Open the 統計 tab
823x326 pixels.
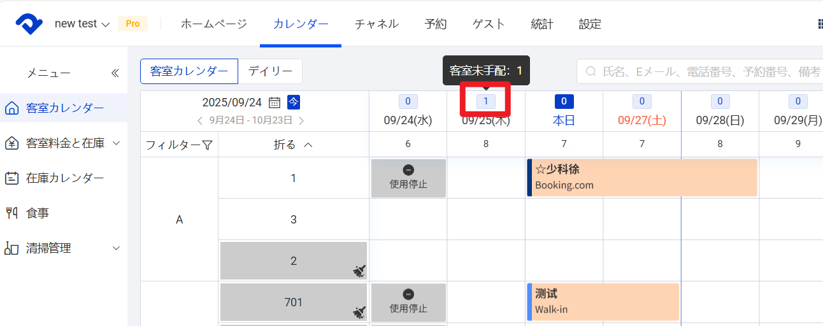click(542, 24)
